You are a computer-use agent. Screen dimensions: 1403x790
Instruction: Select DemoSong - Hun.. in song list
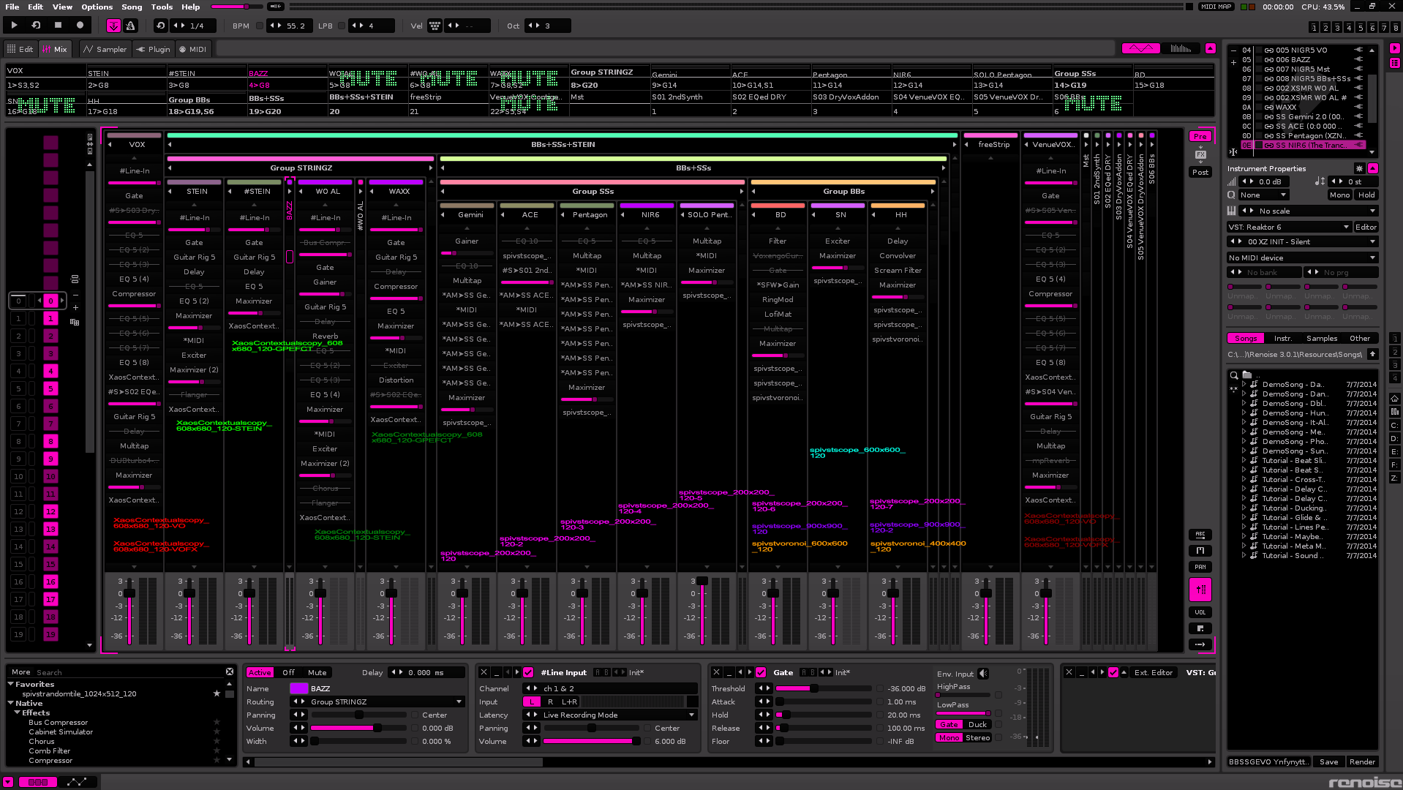[x=1294, y=413]
